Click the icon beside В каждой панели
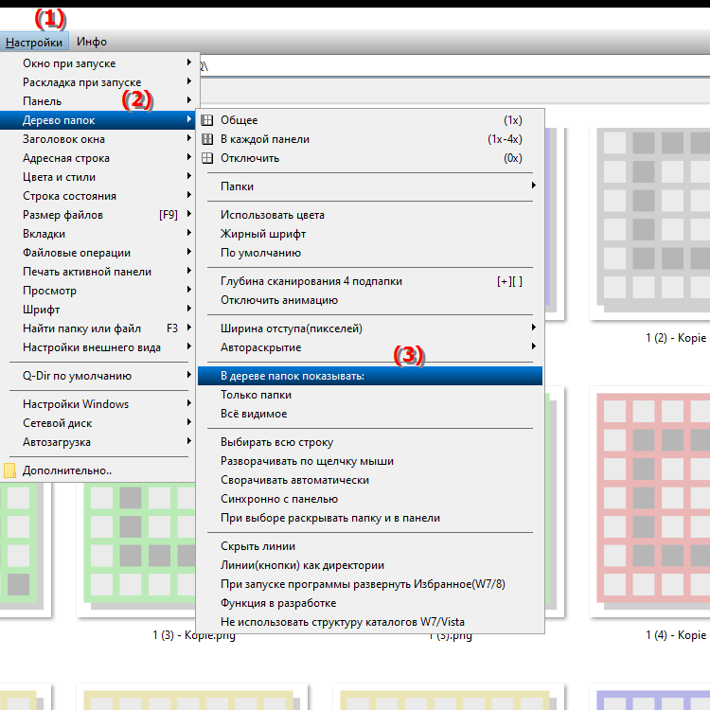Viewport: 710px width, 710px height. (207, 139)
